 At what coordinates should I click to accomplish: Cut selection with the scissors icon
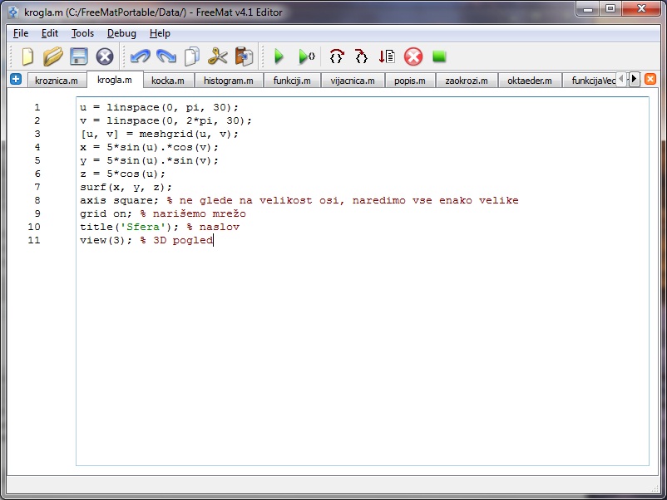pos(218,56)
